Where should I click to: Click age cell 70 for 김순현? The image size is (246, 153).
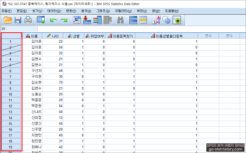tap(53, 82)
